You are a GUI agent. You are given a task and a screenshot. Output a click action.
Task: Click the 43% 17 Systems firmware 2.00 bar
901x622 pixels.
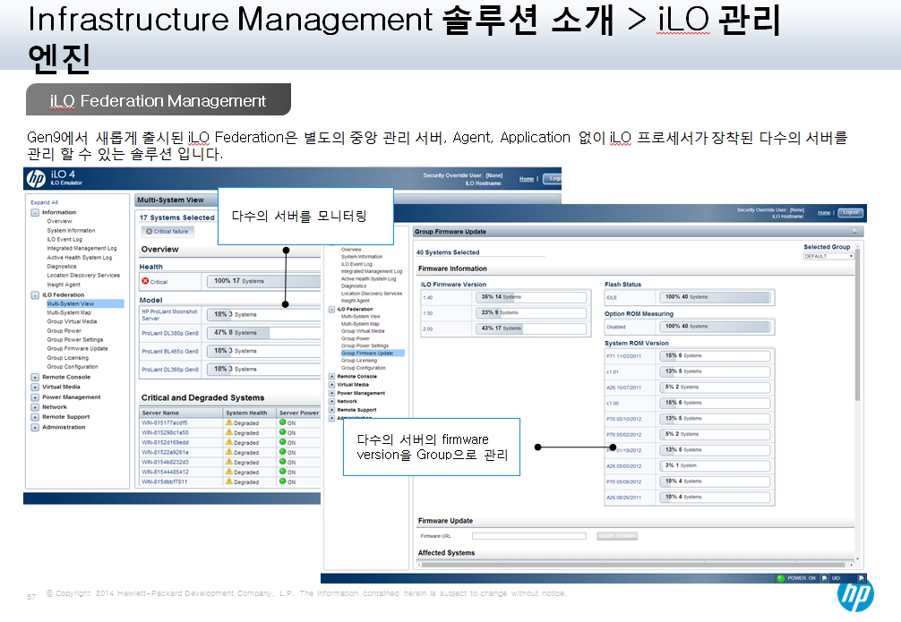click(531, 328)
